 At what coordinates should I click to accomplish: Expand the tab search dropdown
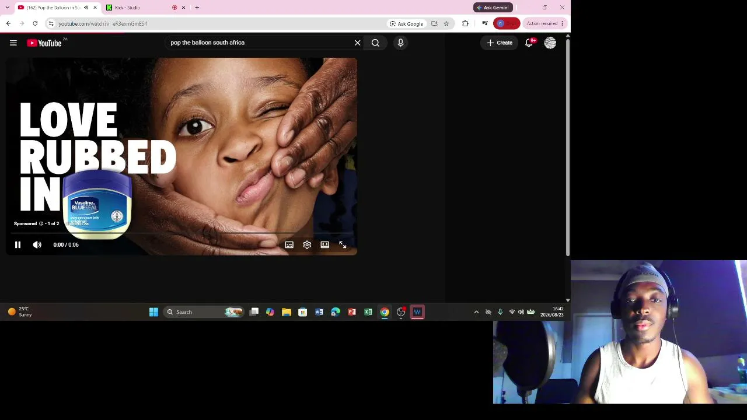8,8
